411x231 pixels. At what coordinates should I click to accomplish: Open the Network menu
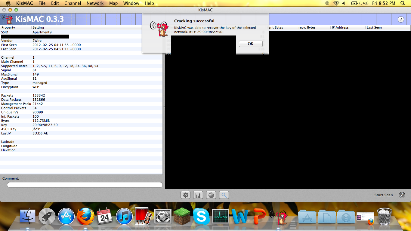(95, 3)
